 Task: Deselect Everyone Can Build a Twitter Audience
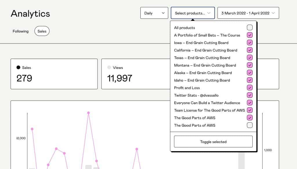249,103
